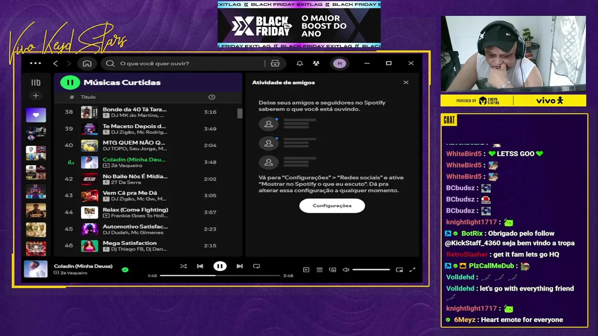The width and height of the screenshot is (598, 336).
Task: Go forward in Spotify navigation
Action: (69, 63)
